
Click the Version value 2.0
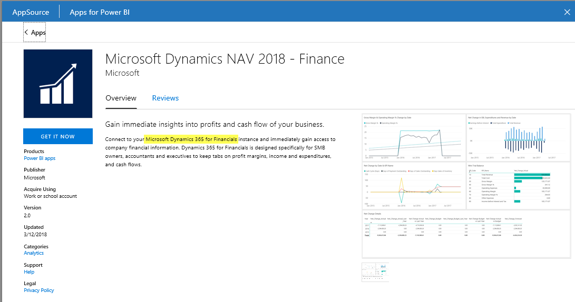(x=27, y=216)
